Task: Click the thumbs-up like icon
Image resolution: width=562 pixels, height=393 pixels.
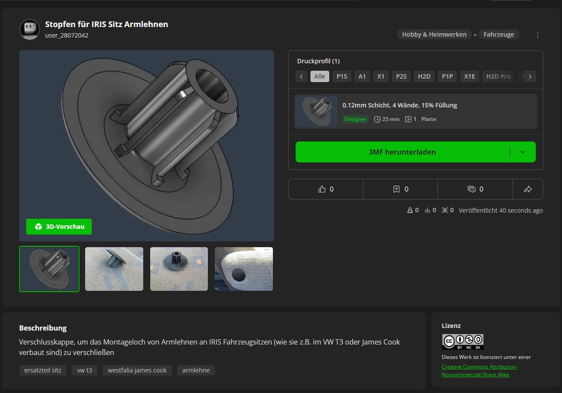Action: point(322,189)
